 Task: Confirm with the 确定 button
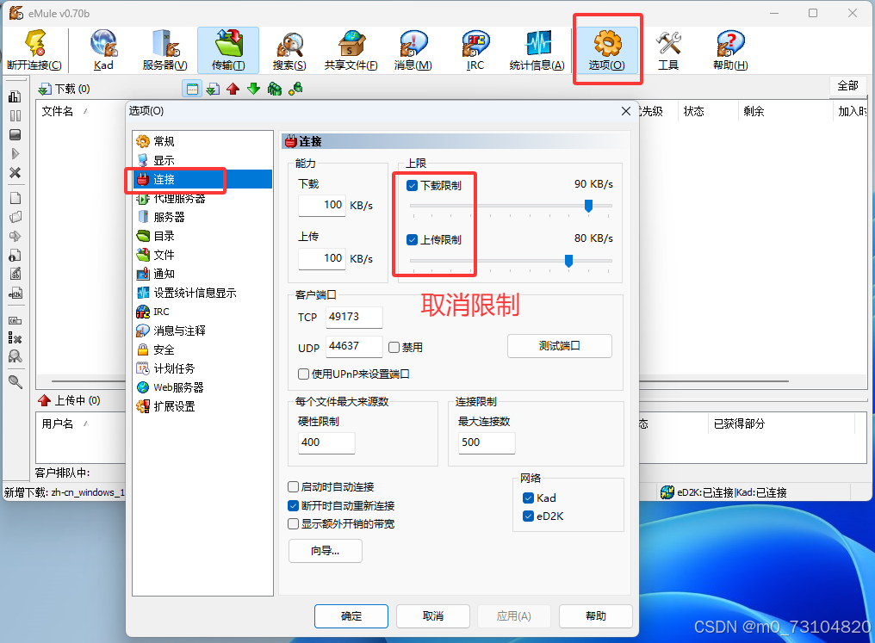pyautogui.click(x=351, y=616)
